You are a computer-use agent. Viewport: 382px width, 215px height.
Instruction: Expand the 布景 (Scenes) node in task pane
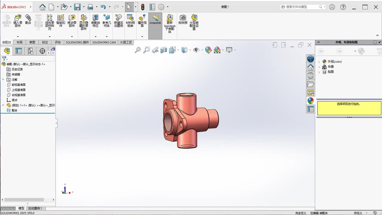[319, 67]
